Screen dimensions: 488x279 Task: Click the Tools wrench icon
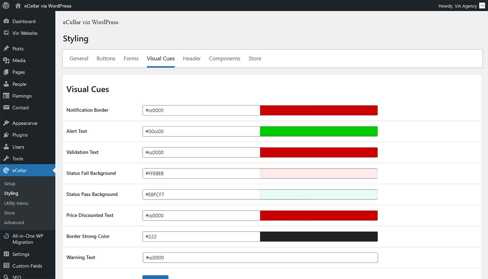pos(6,159)
